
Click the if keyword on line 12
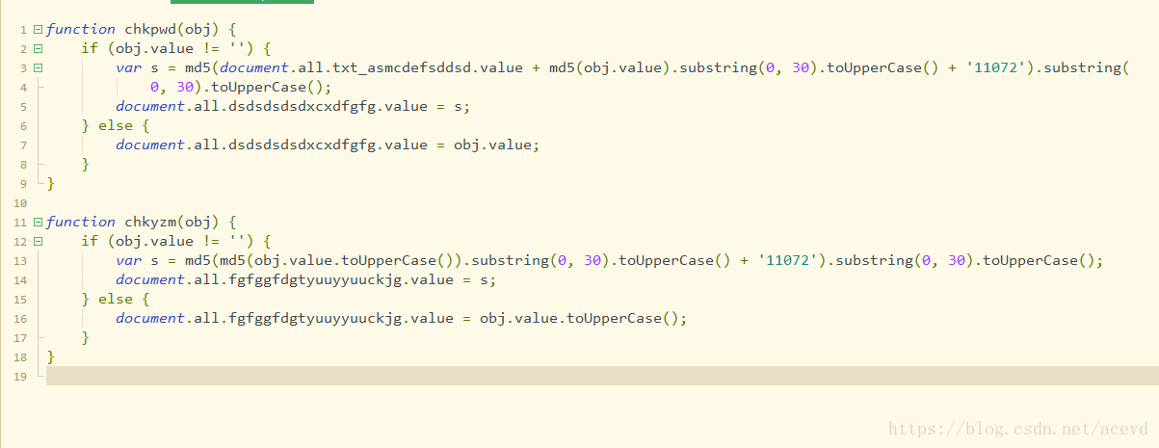90,242
